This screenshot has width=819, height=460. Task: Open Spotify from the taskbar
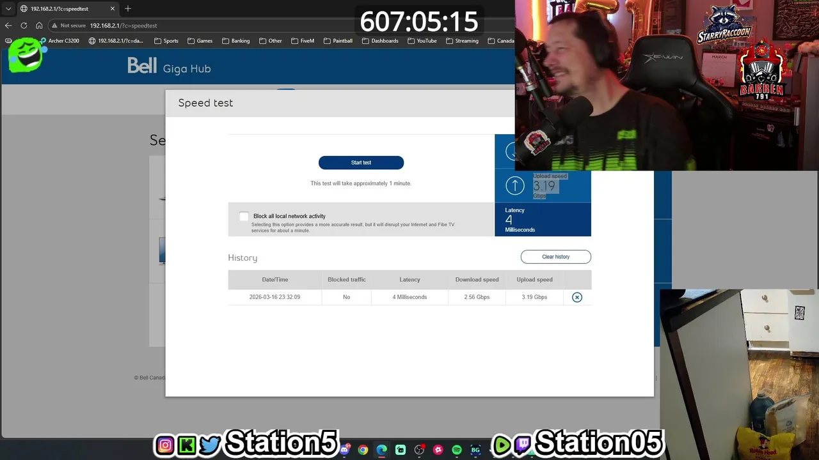(457, 450)
